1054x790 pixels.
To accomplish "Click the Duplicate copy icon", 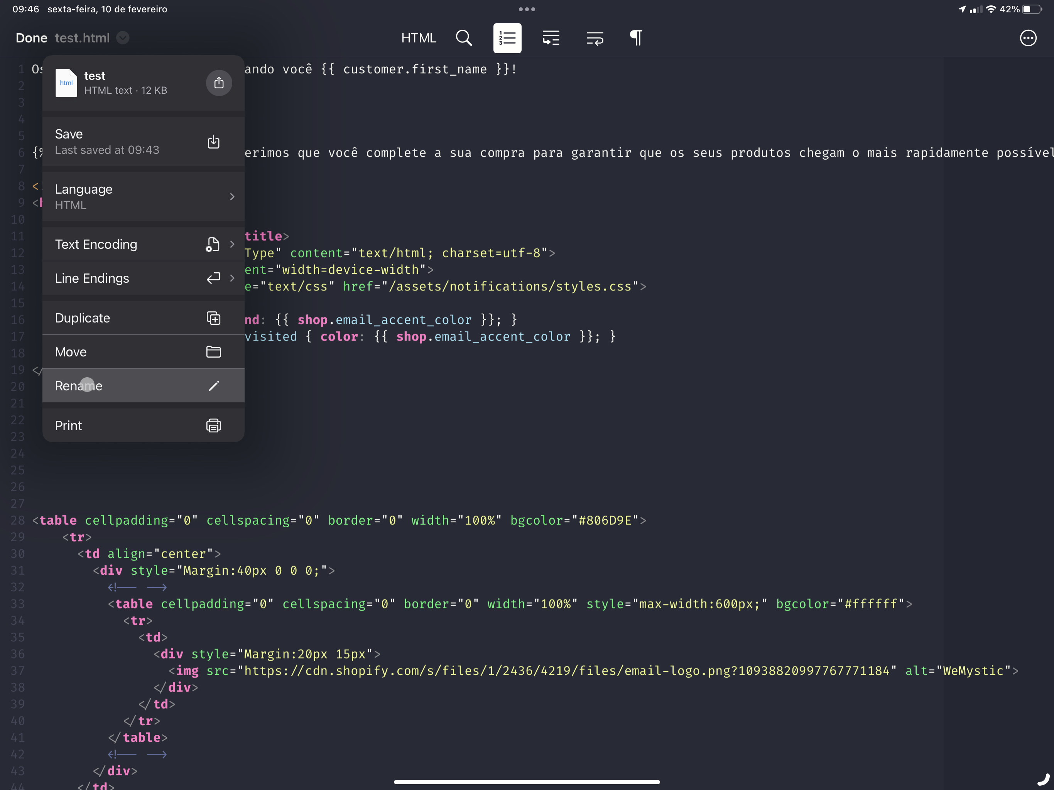I will [x=214, y=318].
